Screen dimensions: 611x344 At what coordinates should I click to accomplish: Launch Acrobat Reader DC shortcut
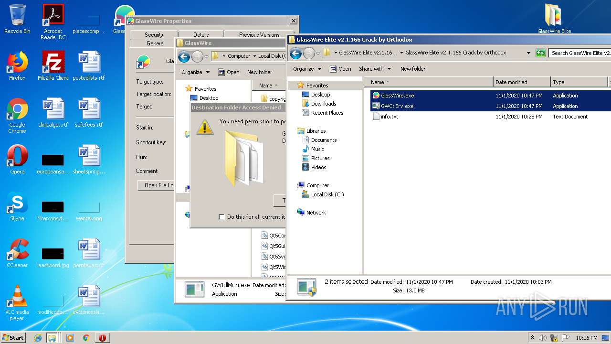pyautogui.click(x=53, y=21)
